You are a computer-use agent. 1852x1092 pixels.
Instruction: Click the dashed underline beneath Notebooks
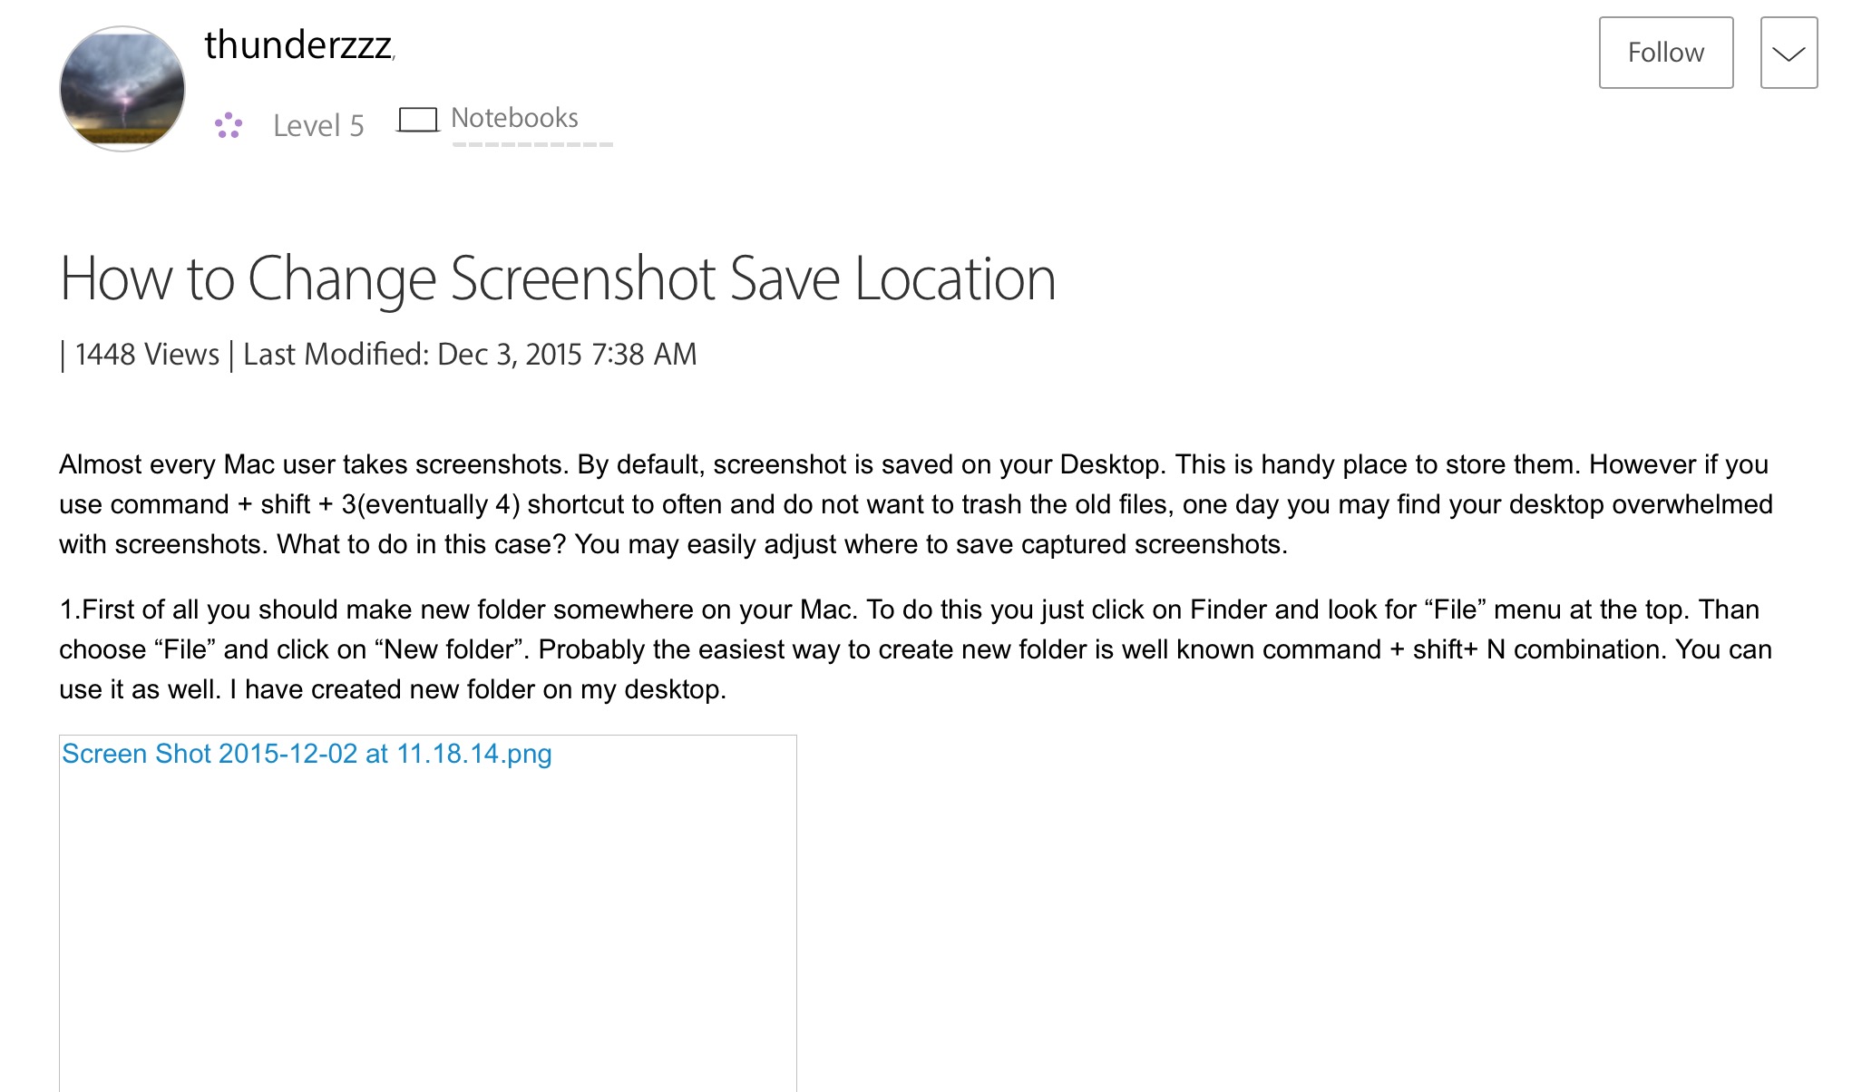tap(532, 144)
